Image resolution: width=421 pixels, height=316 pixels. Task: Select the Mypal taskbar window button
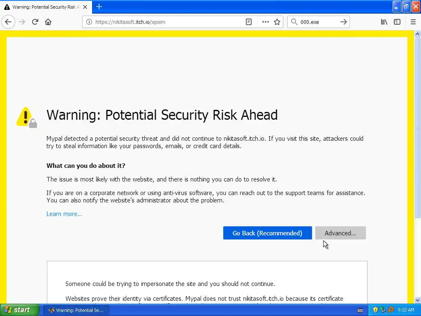[x=76, y=310]
